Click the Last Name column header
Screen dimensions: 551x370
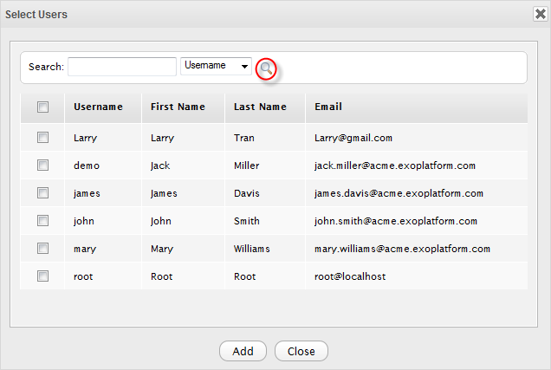(260, 107)
